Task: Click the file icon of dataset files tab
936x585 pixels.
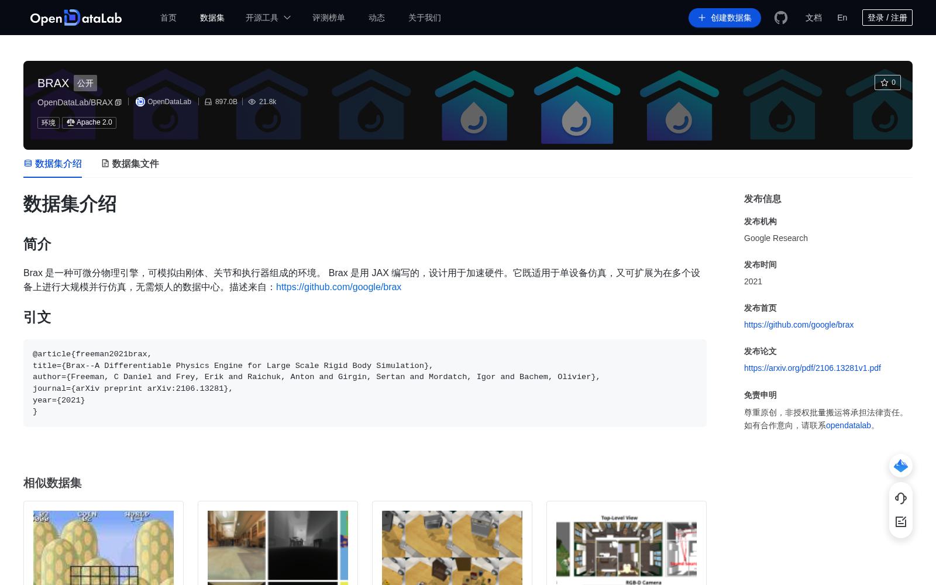Action: point(105,163)
